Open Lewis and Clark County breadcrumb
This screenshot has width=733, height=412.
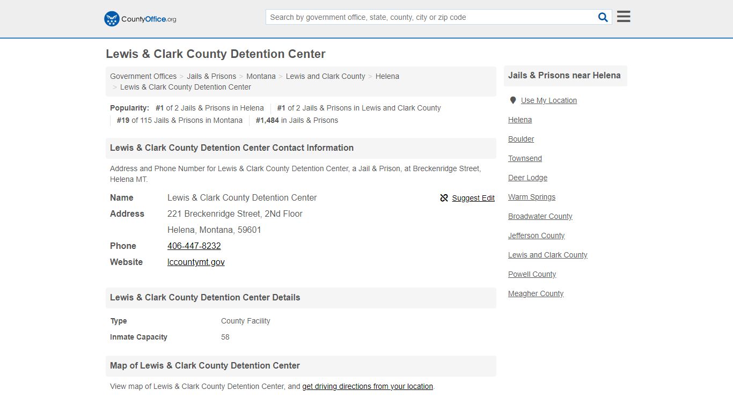325,76
